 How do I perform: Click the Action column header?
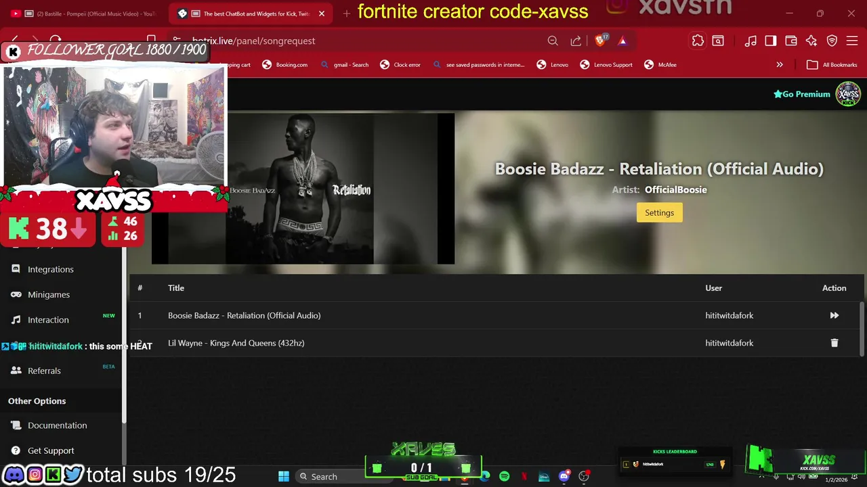(834, 288)
